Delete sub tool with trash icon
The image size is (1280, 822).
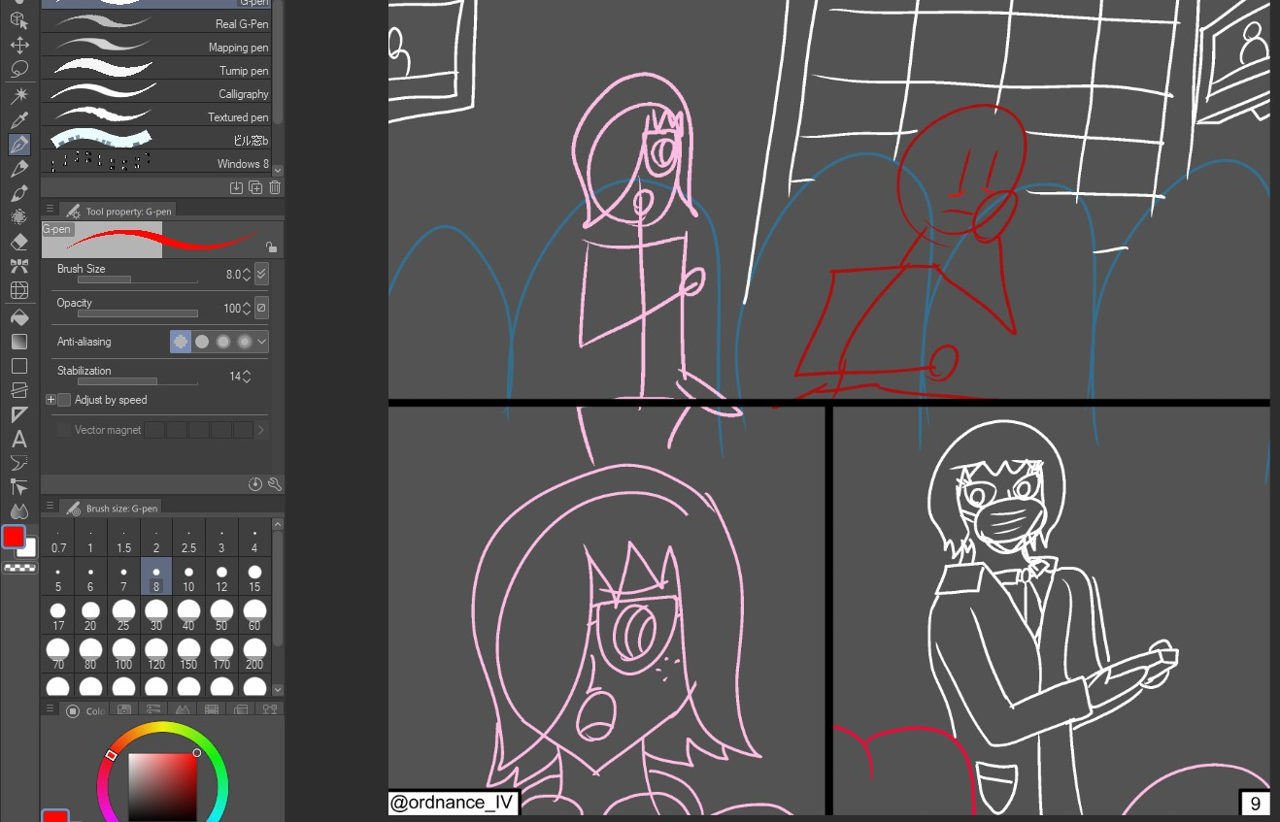[x=275, y=187]
